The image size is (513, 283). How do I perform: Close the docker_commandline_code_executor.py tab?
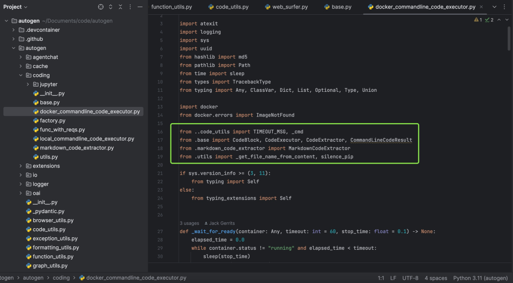coord(481,7)
